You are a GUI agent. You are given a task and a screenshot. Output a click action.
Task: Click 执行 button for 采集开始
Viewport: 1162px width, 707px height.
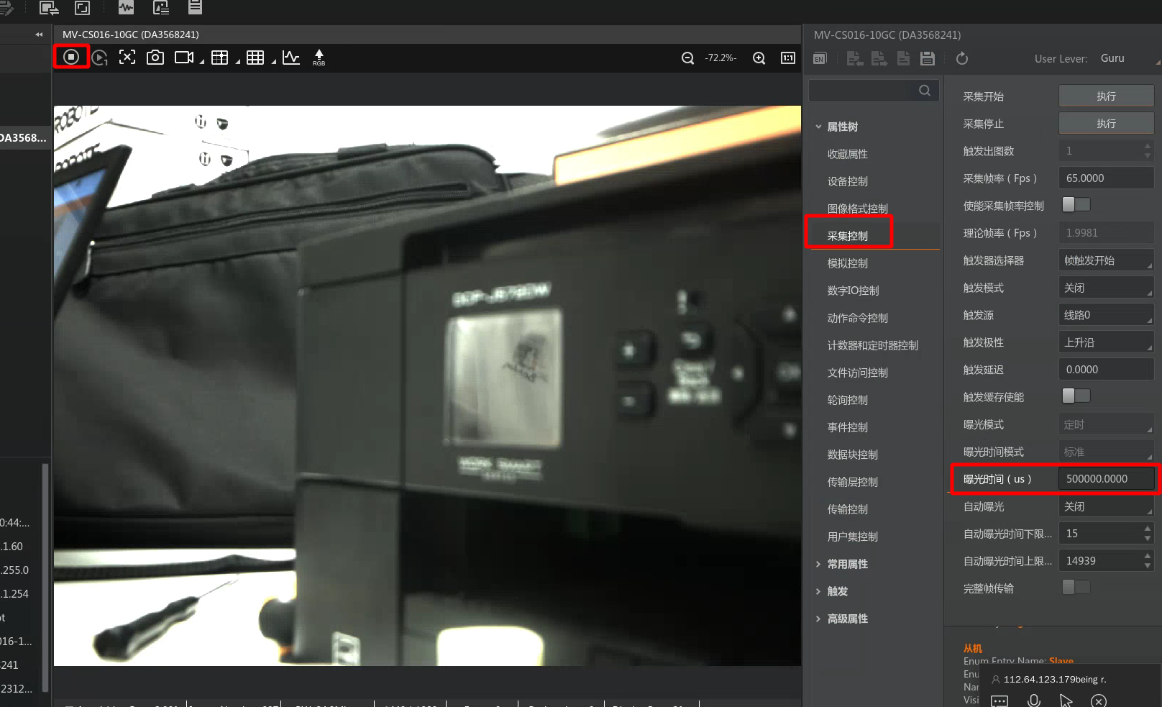pos(1107,96)
